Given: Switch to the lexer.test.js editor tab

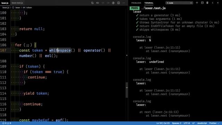Looking at the screenshot, I should [17, 3].
